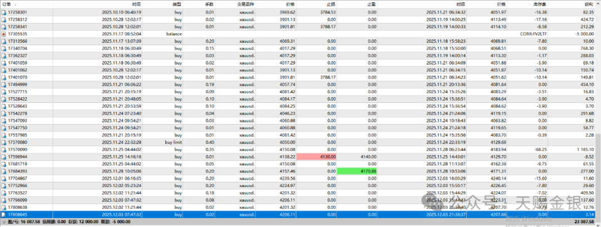Click the order icon beside 17681719
601x227 pixels.
click(x=4, y=164)
